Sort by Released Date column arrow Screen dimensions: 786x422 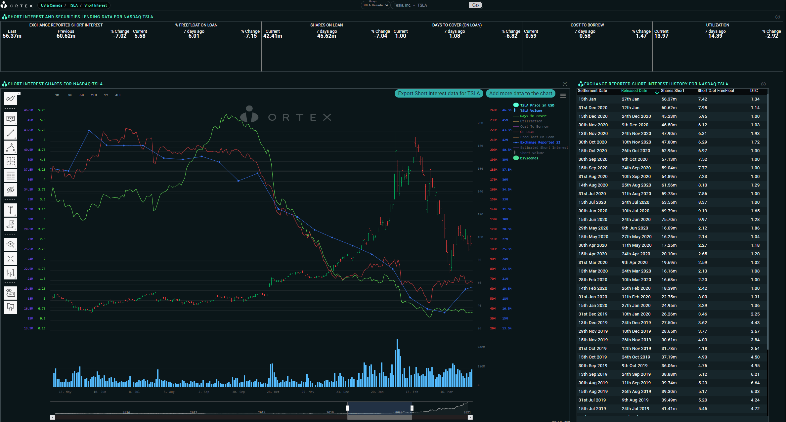657,92
